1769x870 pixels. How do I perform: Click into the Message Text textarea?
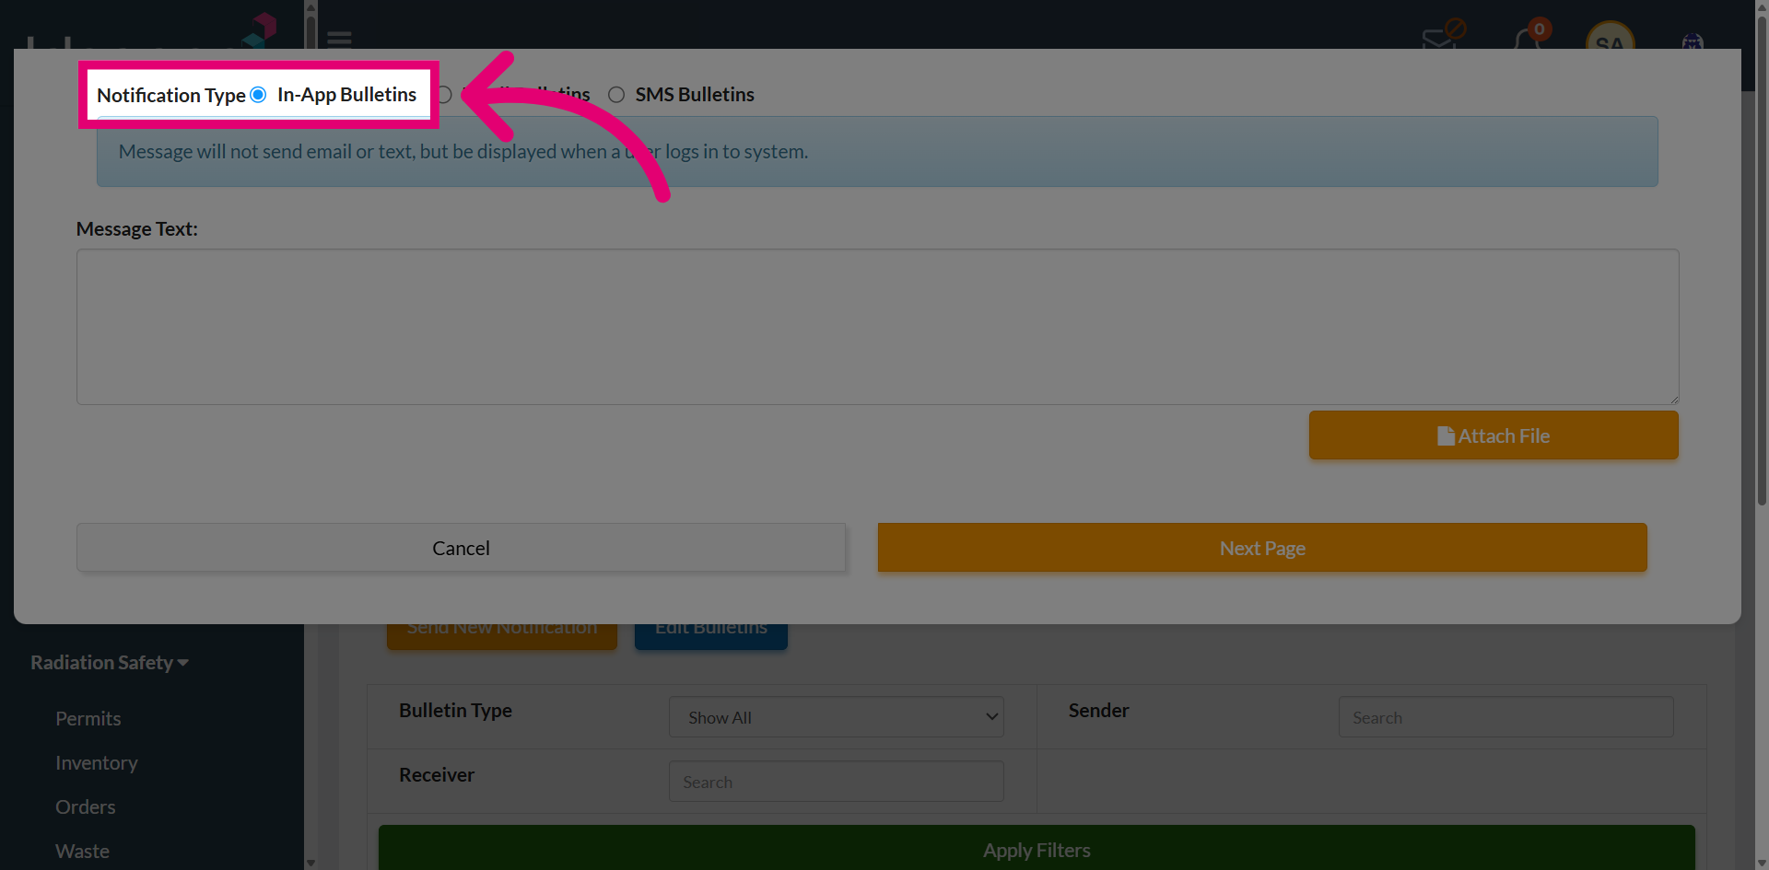(877, 327)
